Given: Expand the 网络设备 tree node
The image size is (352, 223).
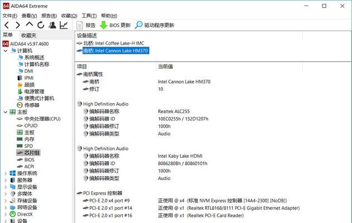Looking at the screenshot, I should tap(6, 207).
